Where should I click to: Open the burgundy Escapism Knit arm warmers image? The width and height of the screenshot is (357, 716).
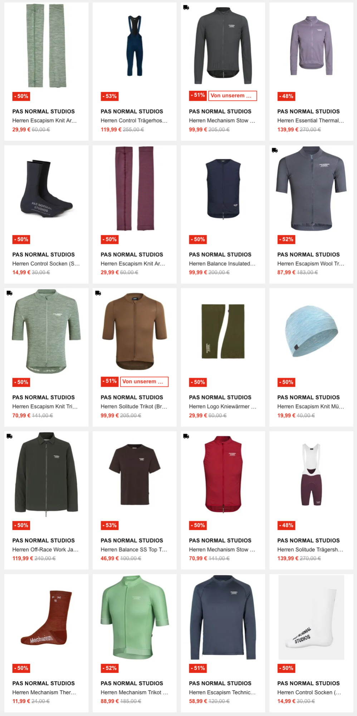click(135, 188)
